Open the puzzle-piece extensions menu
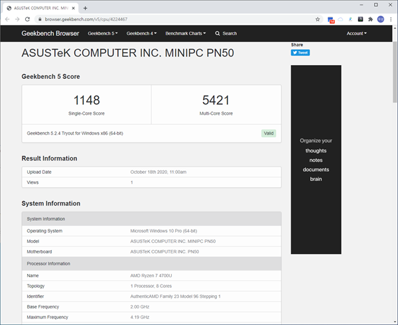The height and width of the screenshot is (325, 398). coord(371,19)
